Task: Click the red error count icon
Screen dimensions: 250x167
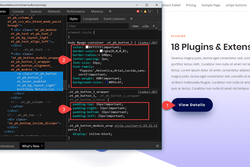Action: tap(138, 11)
